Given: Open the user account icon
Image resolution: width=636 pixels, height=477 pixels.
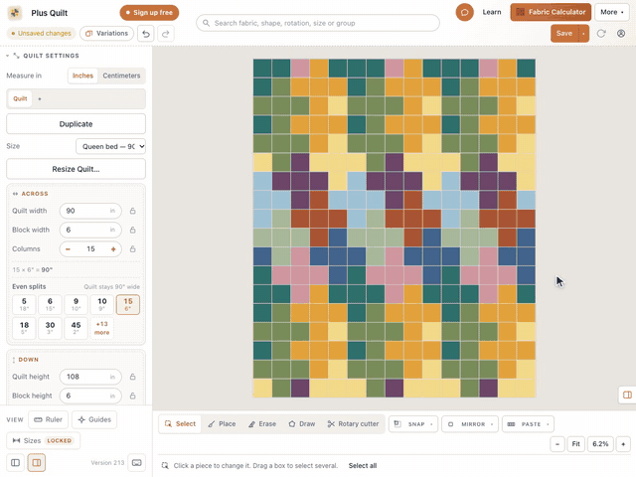Looking at the screenshot, I should (x=621, y=33).
